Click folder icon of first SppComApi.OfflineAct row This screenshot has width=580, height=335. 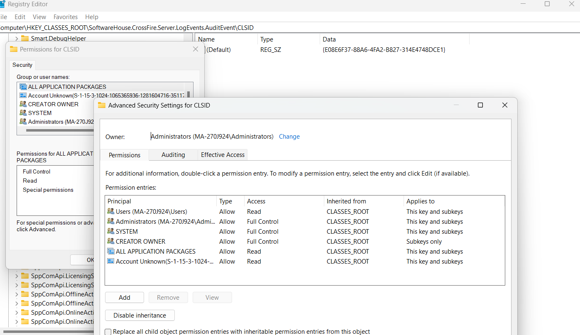[24, 294]
